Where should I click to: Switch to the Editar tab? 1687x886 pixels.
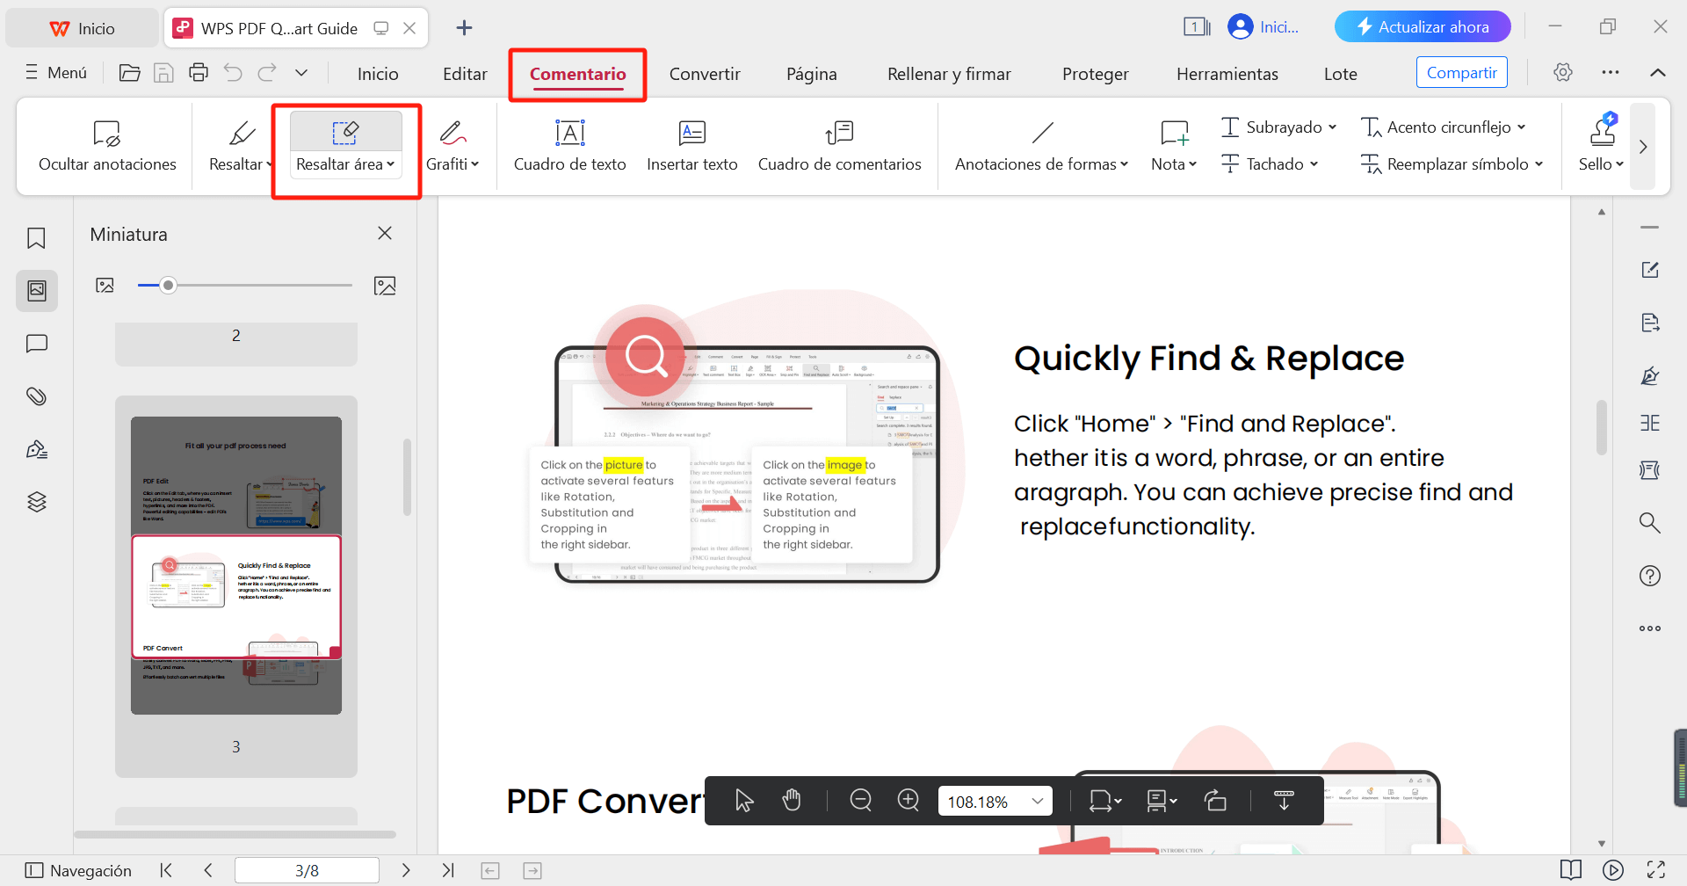[465, 74]
